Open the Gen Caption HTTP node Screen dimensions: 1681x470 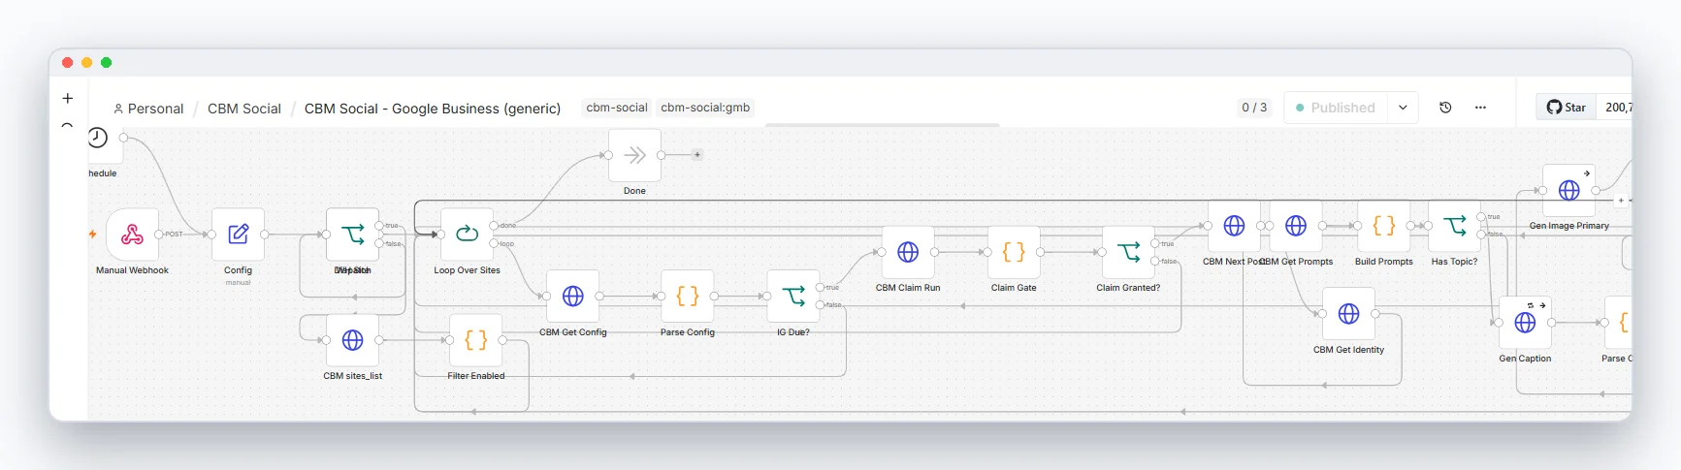pyautogui.click(x=1525, y=323)
